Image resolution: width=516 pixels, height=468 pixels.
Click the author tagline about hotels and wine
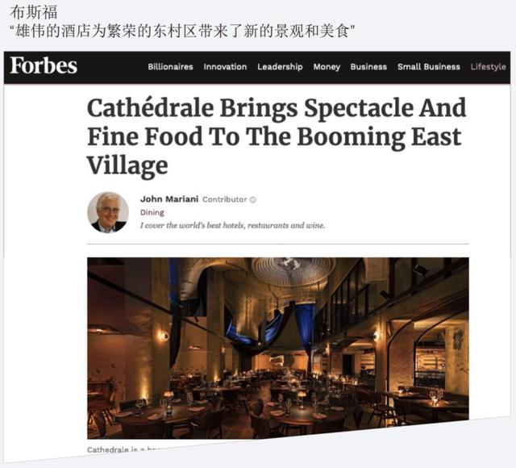233,226
